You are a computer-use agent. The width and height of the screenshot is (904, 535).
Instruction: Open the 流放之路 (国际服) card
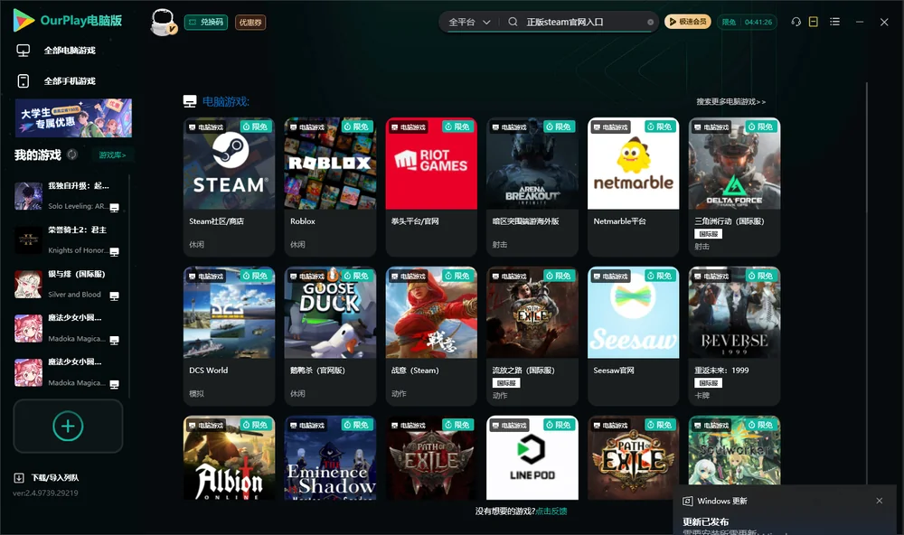pos(532,336)
